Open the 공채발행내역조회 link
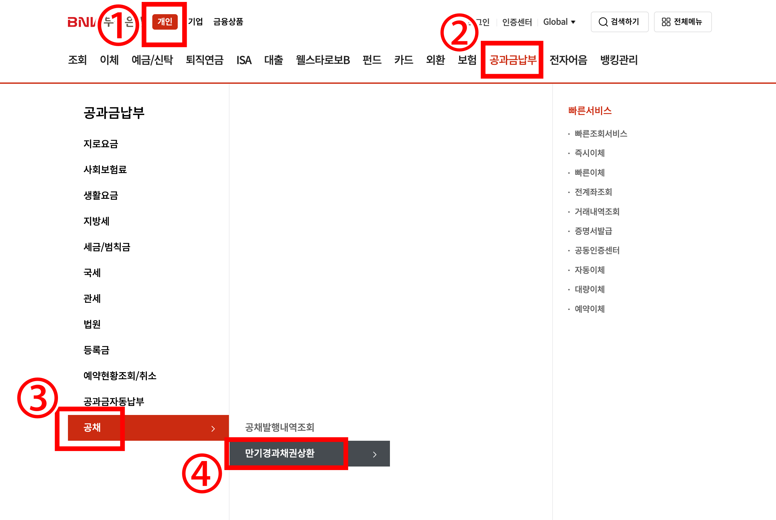 click(279, 427)
